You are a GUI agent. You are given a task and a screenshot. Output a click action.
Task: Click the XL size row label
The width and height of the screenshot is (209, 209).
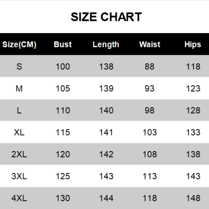pos(19,132)
